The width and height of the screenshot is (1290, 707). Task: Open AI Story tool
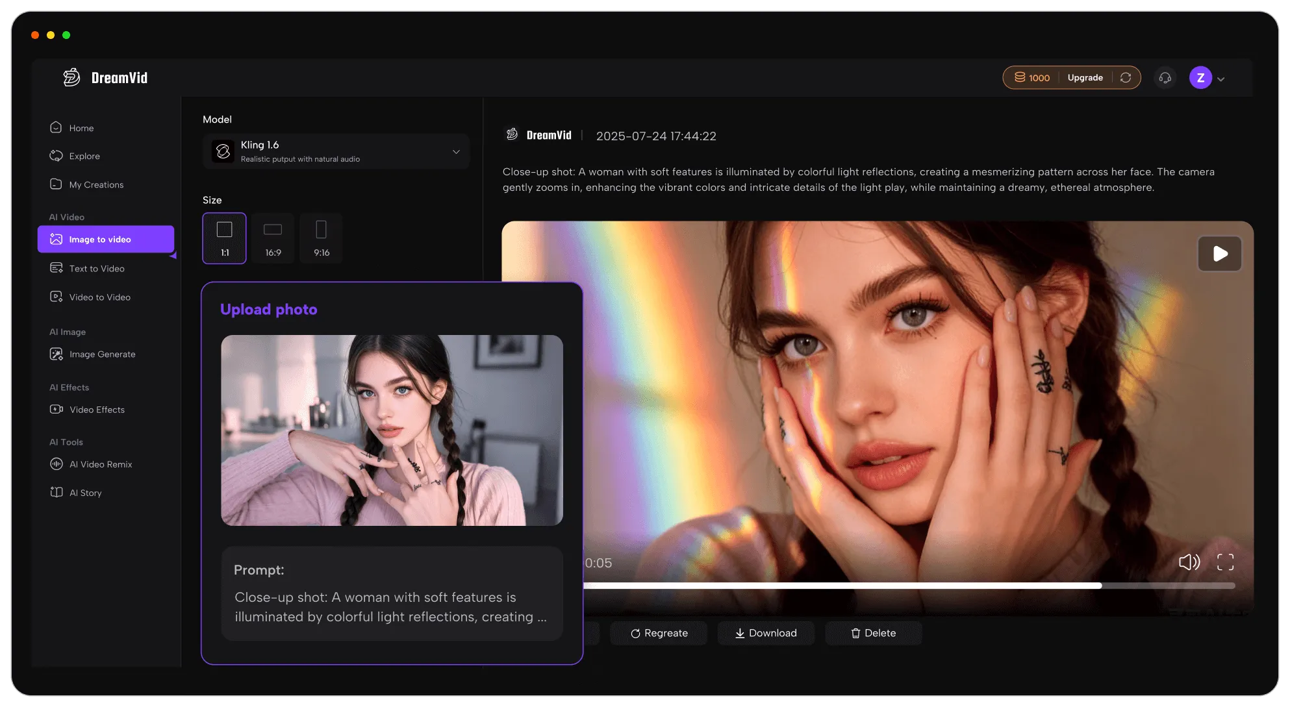coord(85,492)
